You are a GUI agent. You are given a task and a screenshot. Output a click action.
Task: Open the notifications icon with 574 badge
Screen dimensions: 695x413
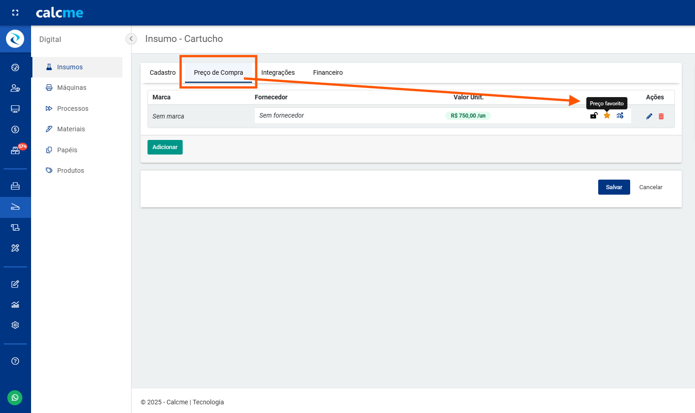16,150
